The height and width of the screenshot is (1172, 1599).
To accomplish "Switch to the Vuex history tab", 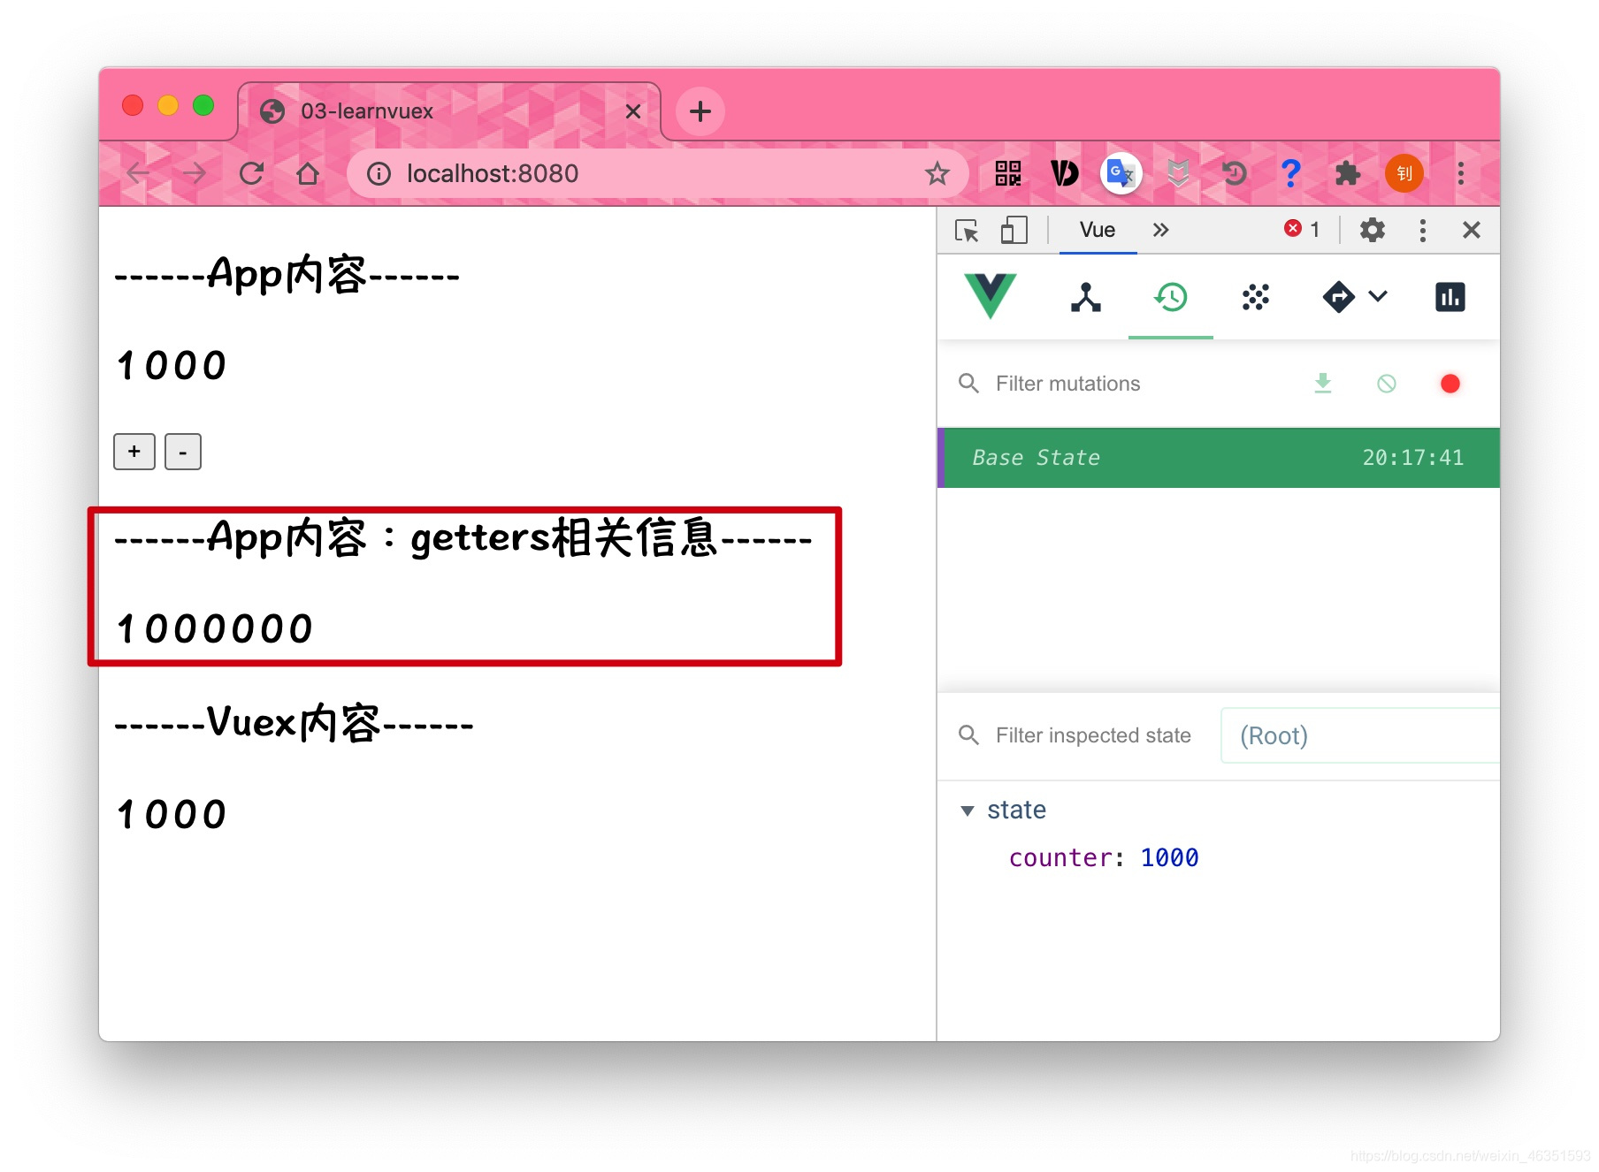I will coord(1171,297).
